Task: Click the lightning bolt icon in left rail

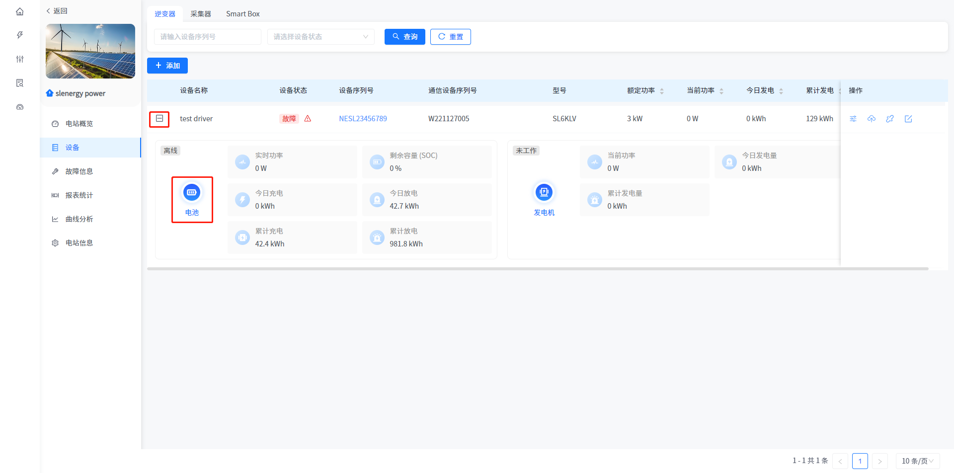Action: pyautogui.click(x=20, y=35)
